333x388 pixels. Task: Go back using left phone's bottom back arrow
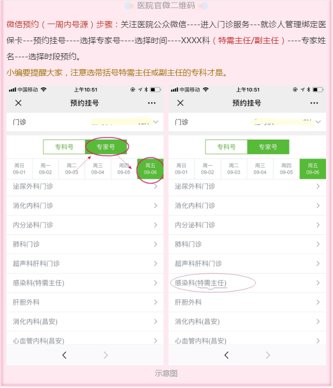[64, 355]
